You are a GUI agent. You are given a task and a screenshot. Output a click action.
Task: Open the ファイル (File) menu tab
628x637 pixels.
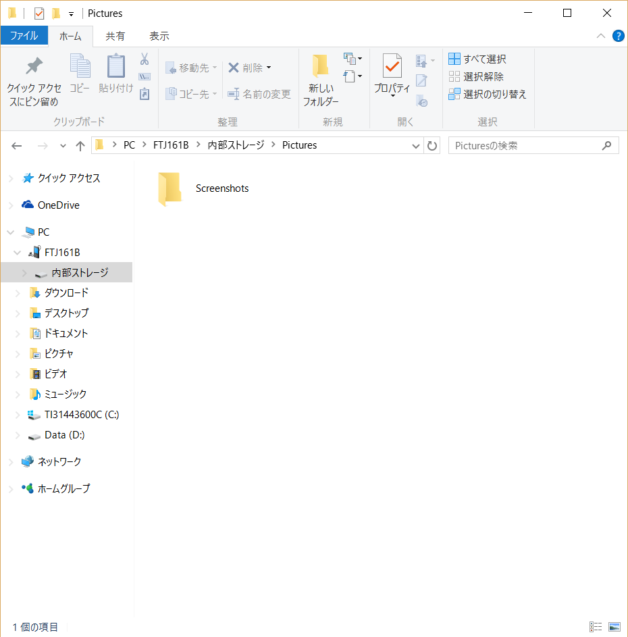[24, 36]
